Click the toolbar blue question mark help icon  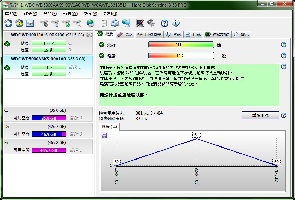click(x=164, y=23)
